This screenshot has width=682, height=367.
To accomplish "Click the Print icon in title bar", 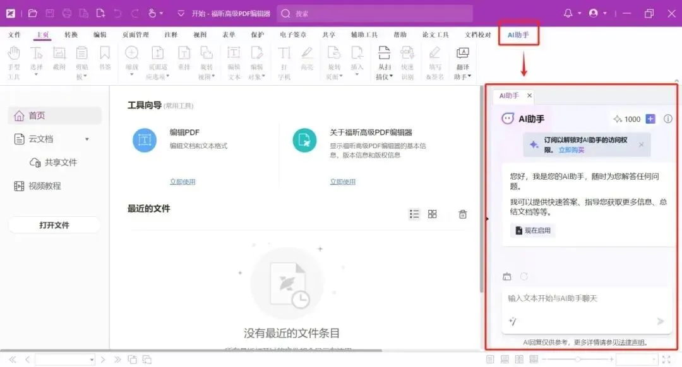I will (66, 13).
